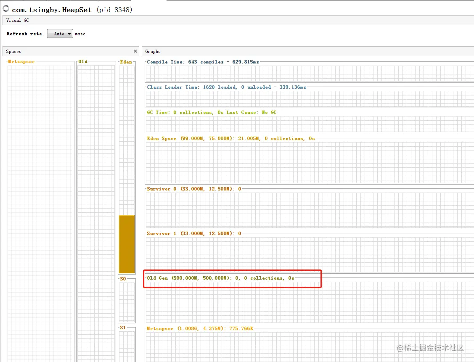Click the Metaspace label in Spaces
The width and height of the screenshot is (474, 362).
[x=21, y=62]
